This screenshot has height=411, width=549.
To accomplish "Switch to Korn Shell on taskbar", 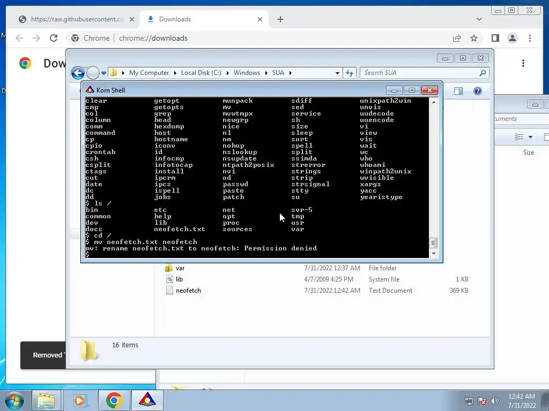I will click(147, 400).
